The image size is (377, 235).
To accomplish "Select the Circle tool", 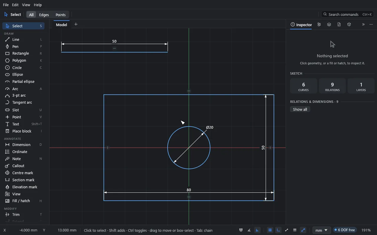I will coord(24,68).
